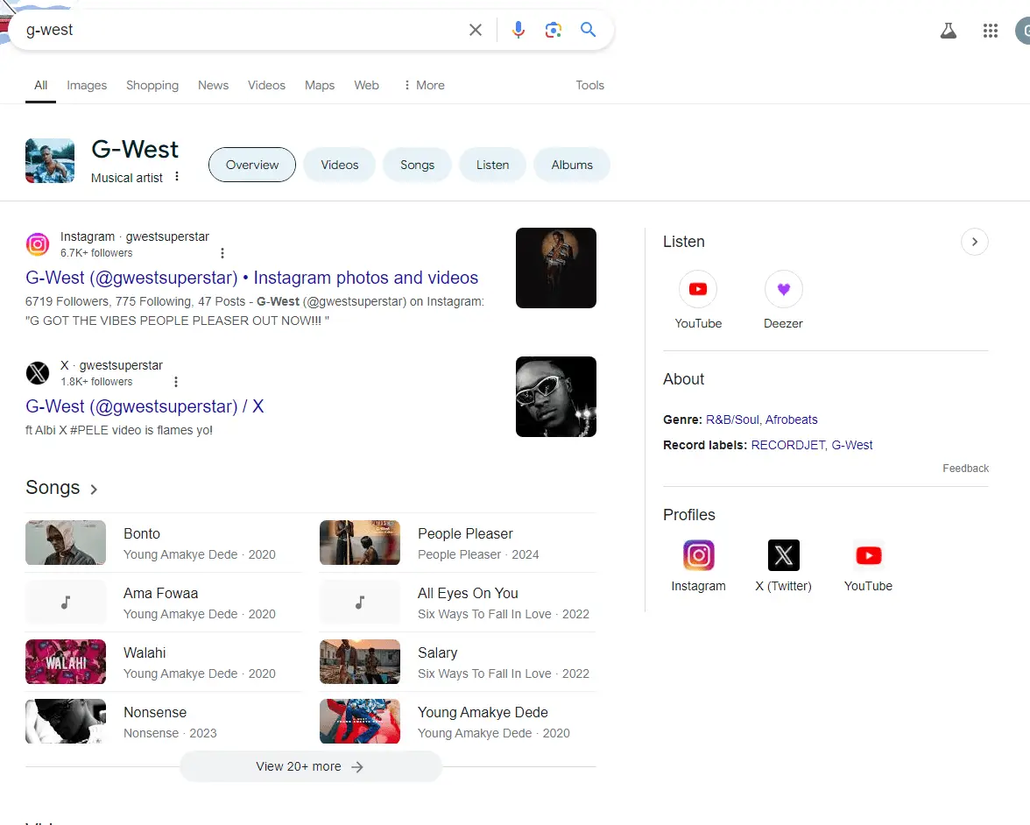This screenshot has width=1030, height=825.
Task: Expand View 20+ more songs
Action: click(x=310, y=766)
